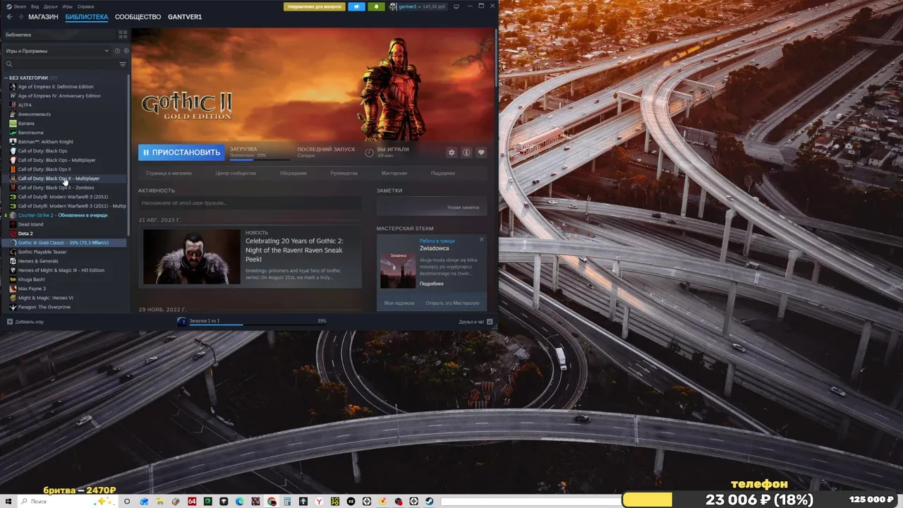Open the Gothic 2 news thumbnail
The height and width of the screenshot is (508, 903).
click(192, 257)
